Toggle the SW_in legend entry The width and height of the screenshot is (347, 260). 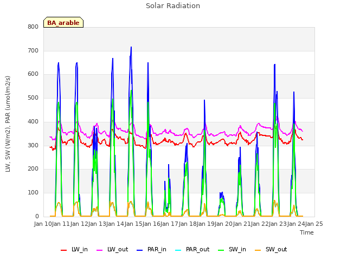232,249
